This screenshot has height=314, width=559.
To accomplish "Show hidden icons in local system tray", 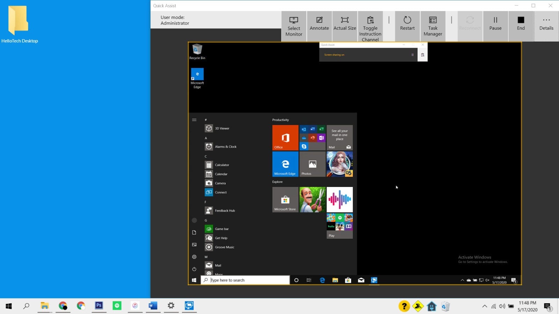I will pos(485,306).
